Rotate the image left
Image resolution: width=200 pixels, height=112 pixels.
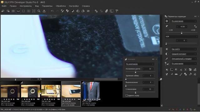coord(78,11)
